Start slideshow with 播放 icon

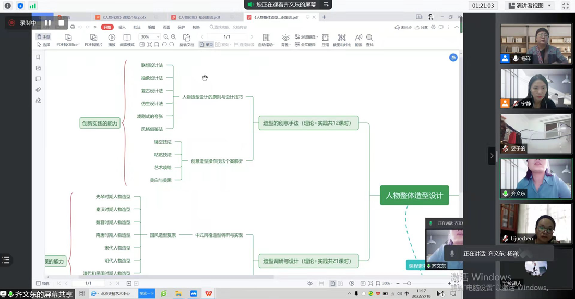tap(112, 38)
